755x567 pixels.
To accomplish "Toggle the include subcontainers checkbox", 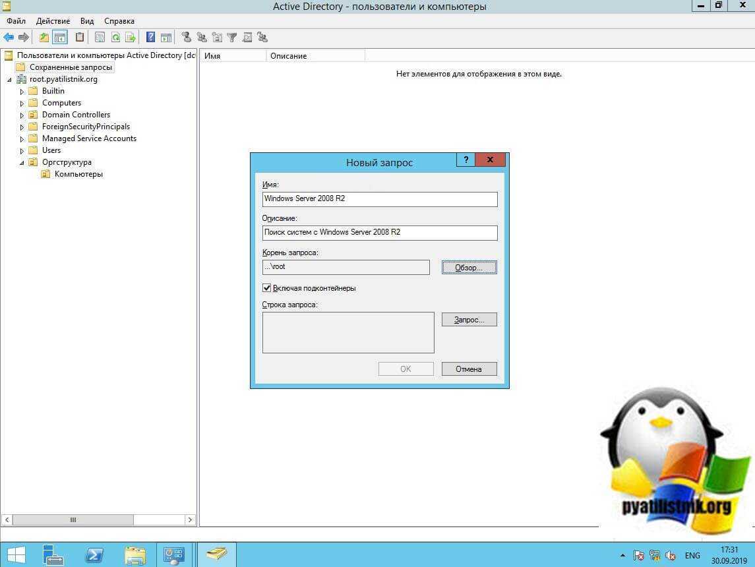I will click(267, 288).
